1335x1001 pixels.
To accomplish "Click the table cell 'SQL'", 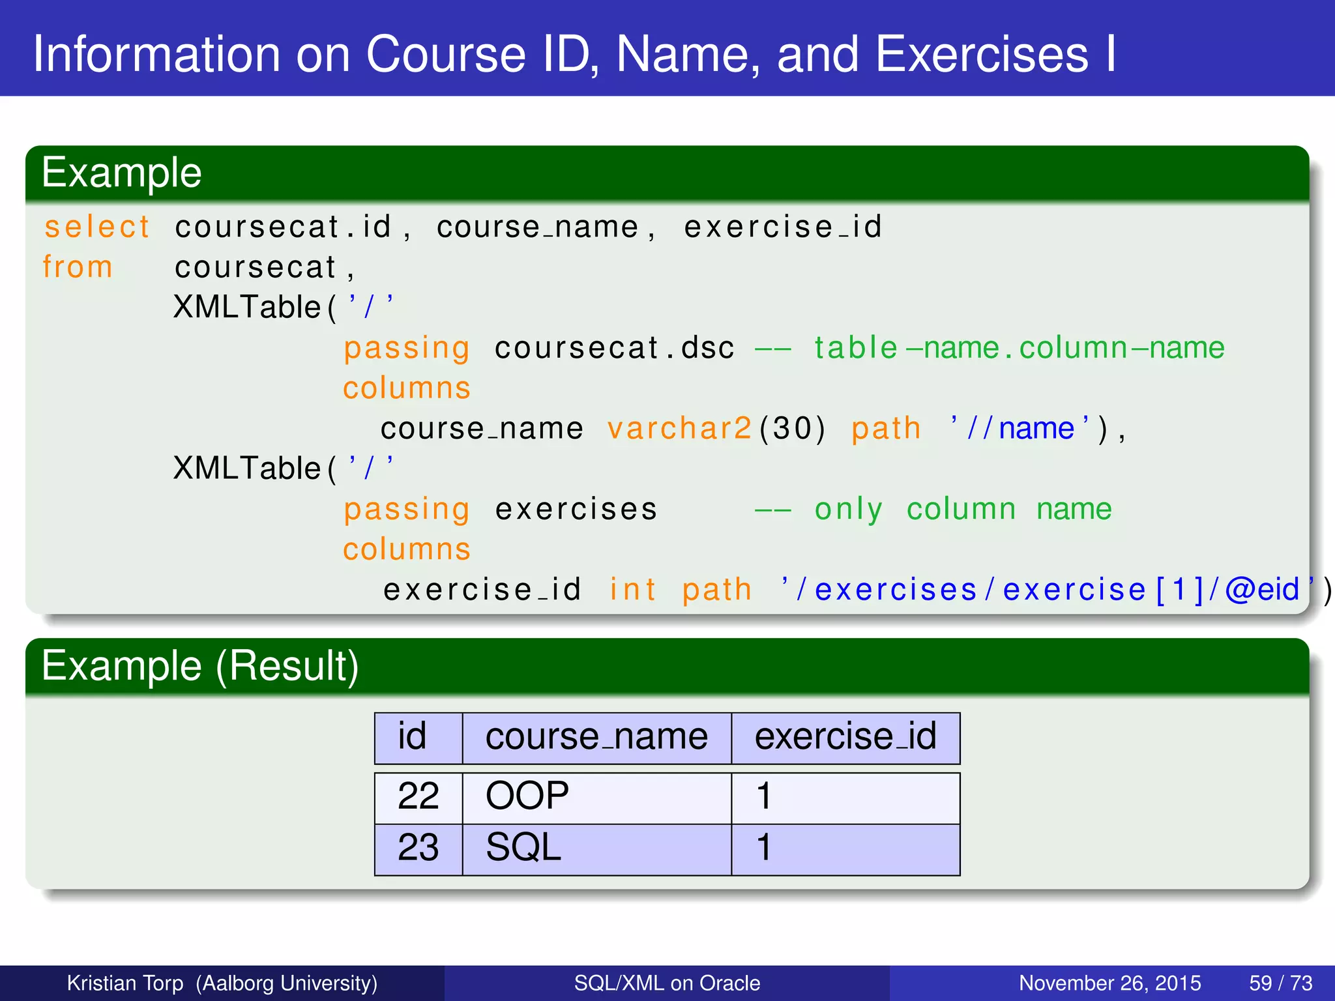I will [x=596, y=849].
